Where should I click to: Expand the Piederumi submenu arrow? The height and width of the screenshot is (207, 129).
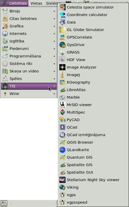click(54, 49)
